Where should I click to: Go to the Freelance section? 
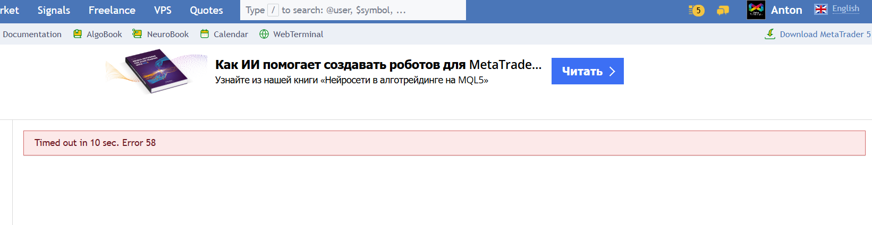coord(112,10)
